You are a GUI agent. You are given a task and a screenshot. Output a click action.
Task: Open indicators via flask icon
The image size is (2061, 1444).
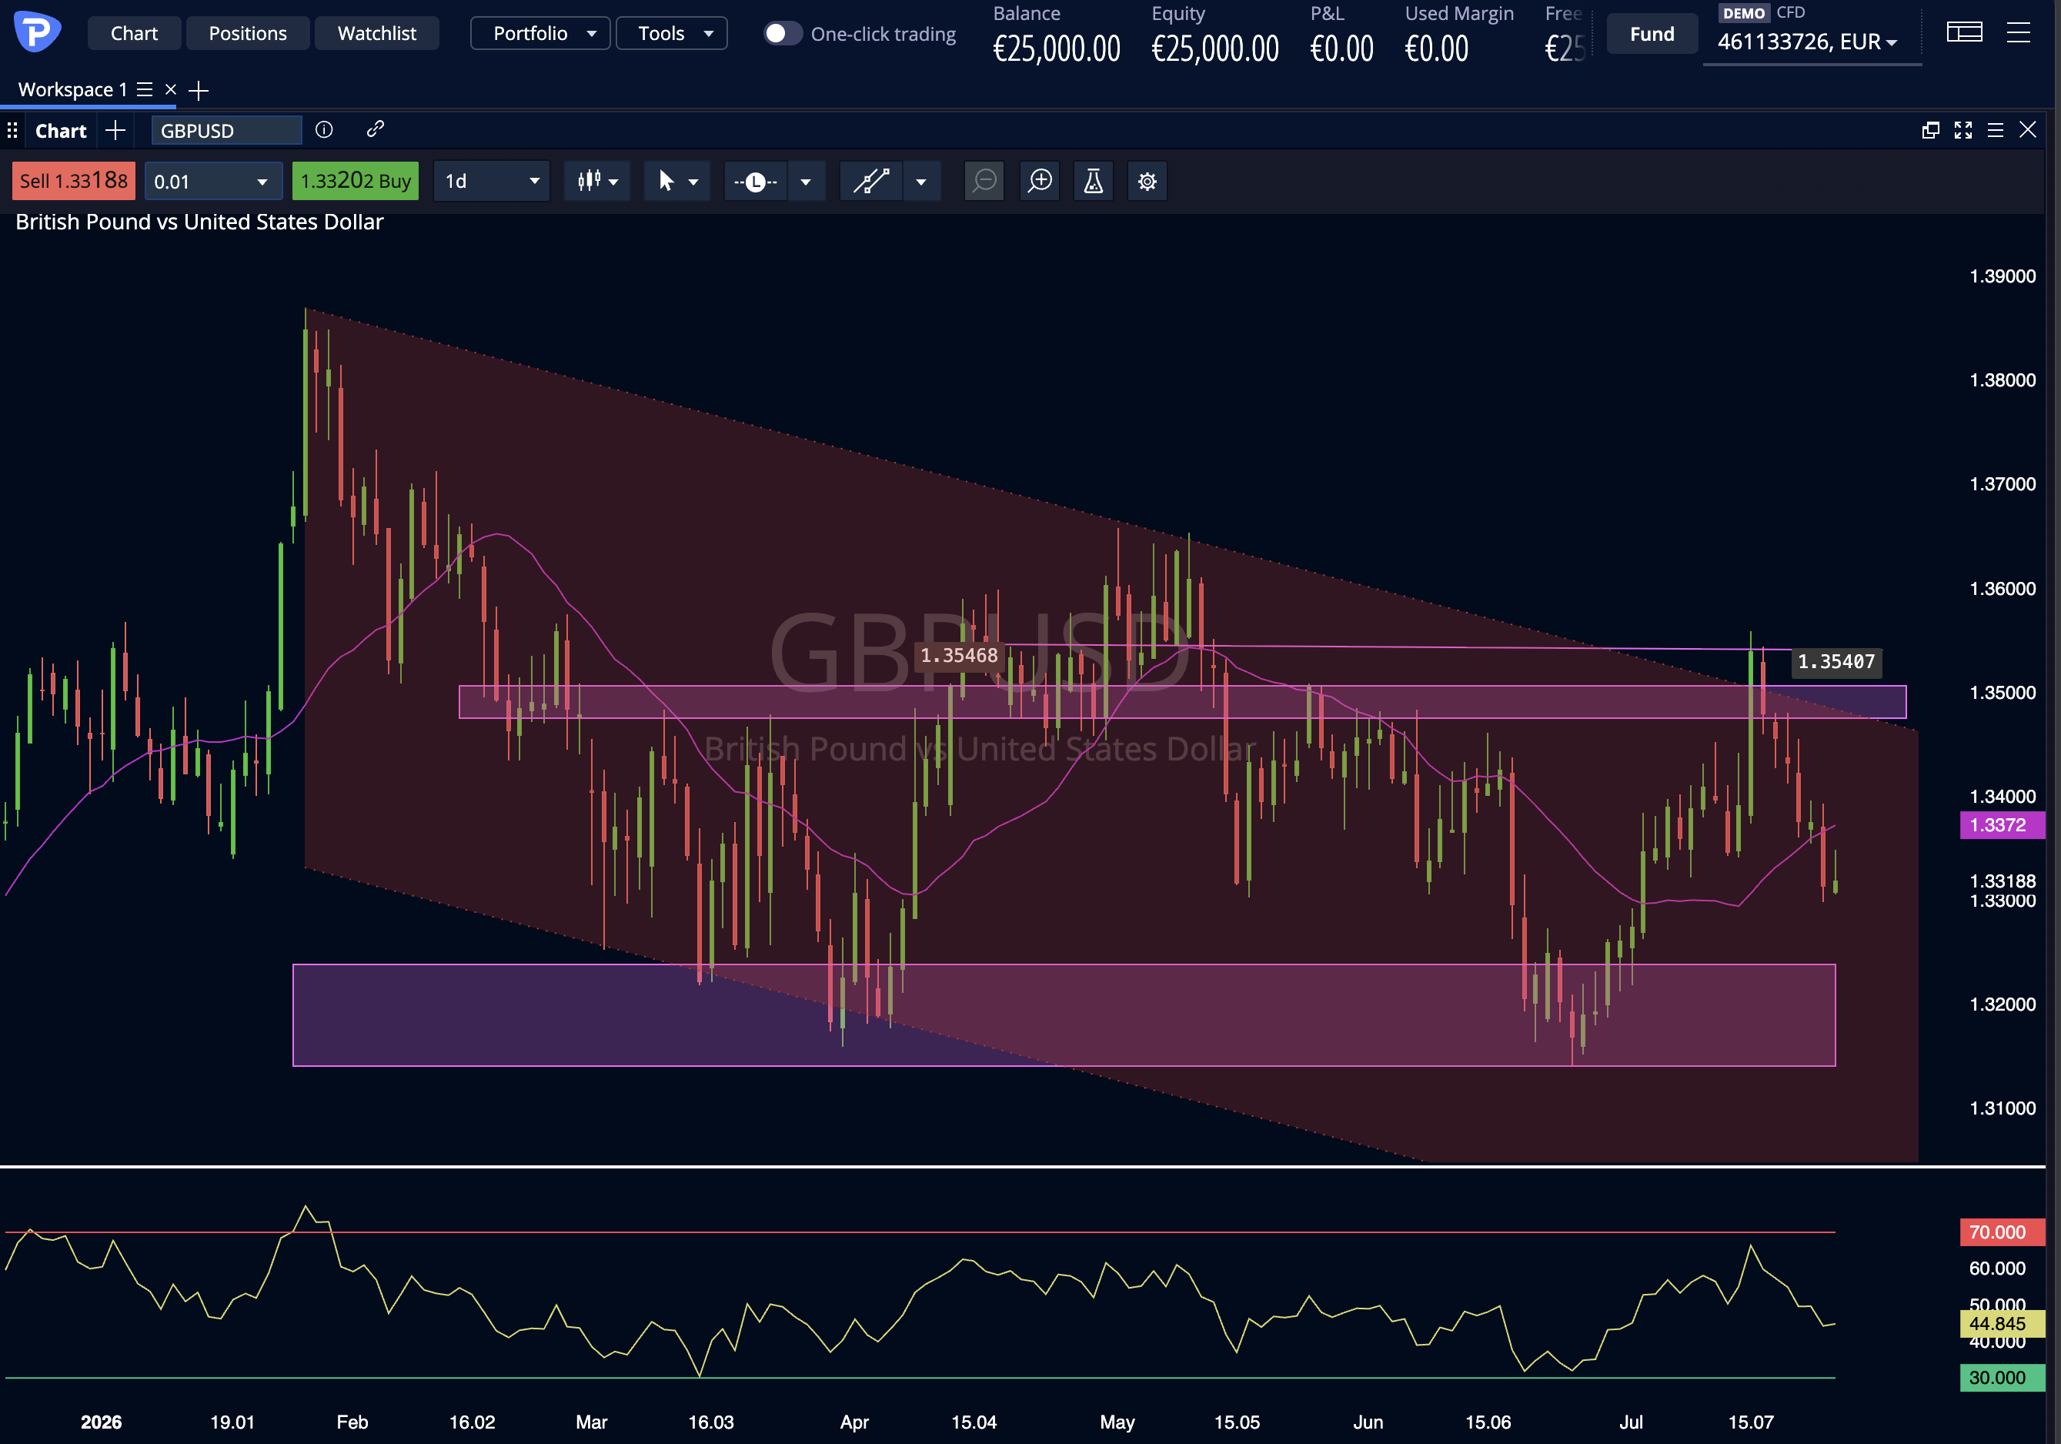tap(1094, 182)
